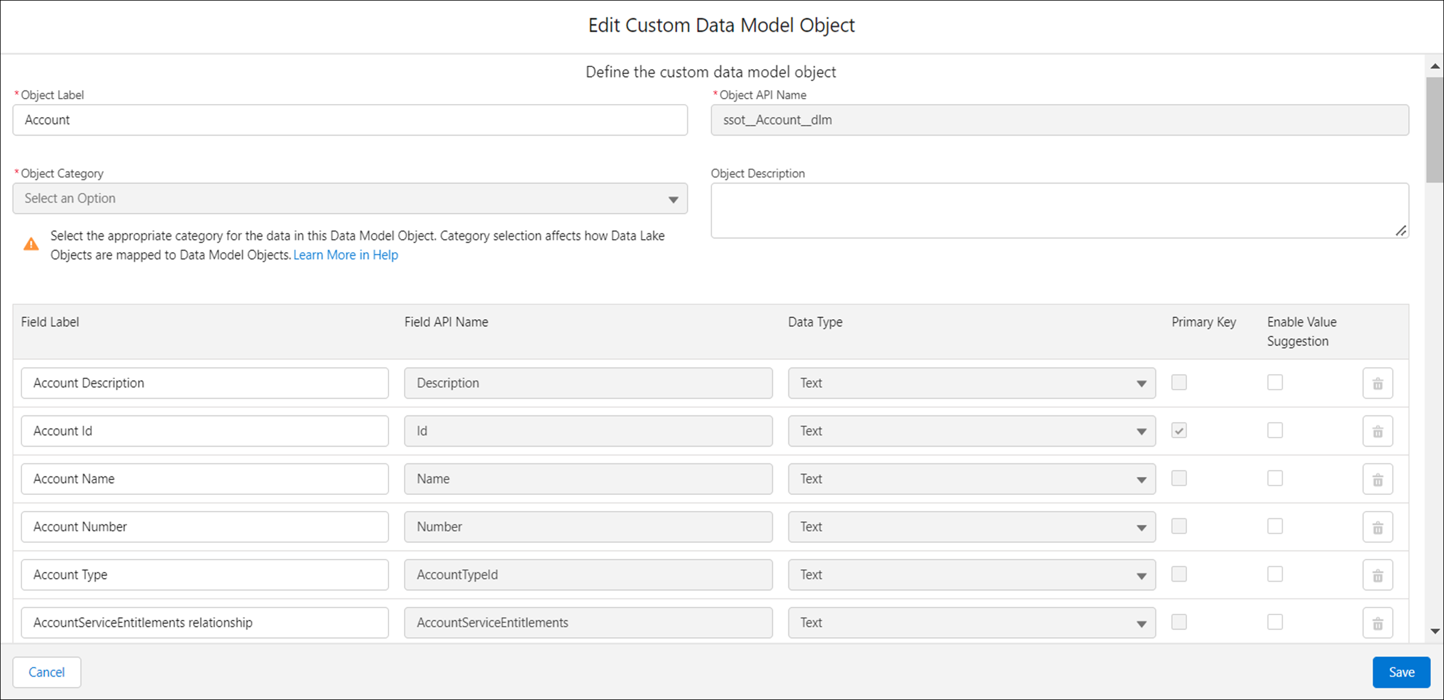Click the vertical scrollbar thumb
Screen dimensions: 1444x700
(1434, 130)
